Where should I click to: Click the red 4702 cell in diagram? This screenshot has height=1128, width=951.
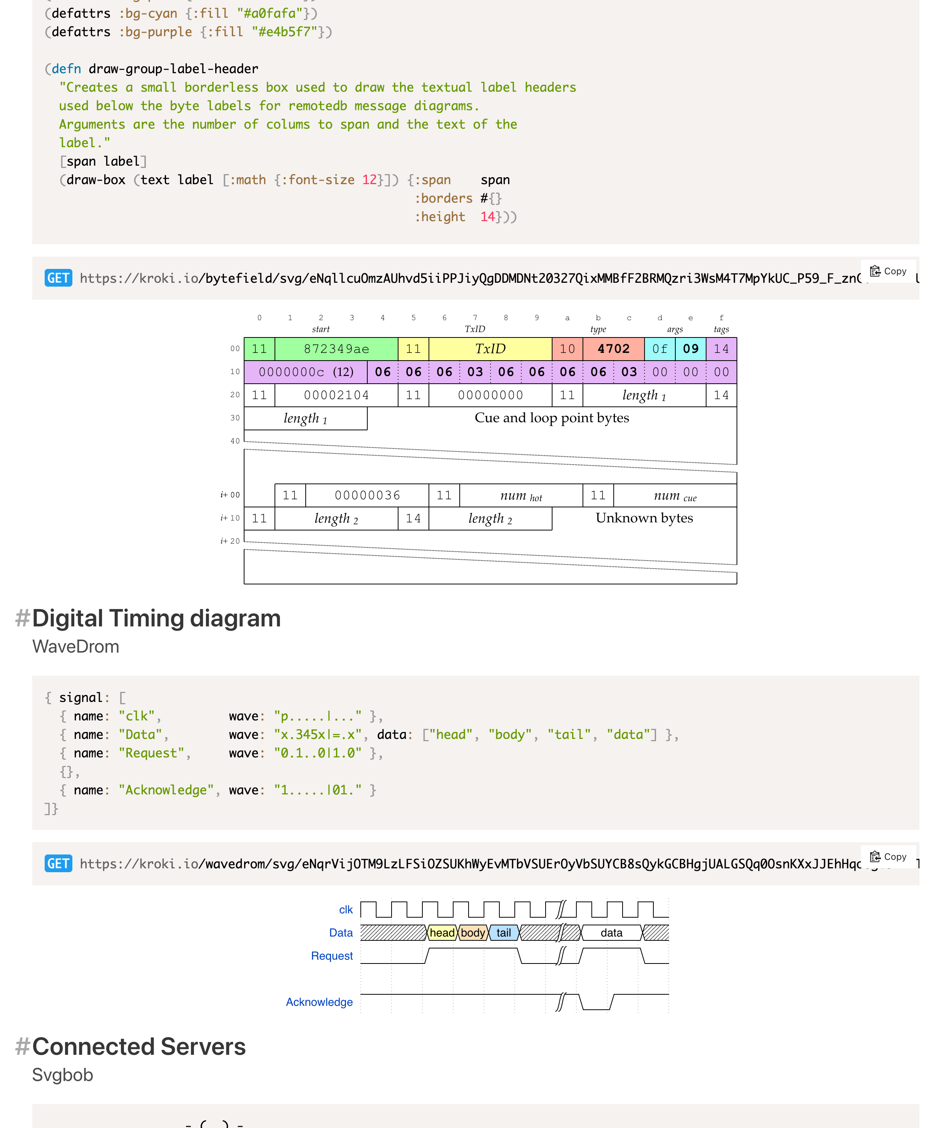pyautogui.click(x=613, y=349)
